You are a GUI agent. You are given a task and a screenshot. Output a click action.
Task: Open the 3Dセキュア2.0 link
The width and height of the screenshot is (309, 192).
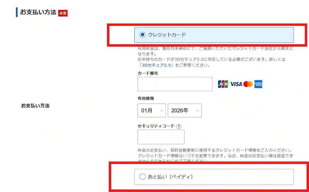pyautogui.click(x=156, y=65)
